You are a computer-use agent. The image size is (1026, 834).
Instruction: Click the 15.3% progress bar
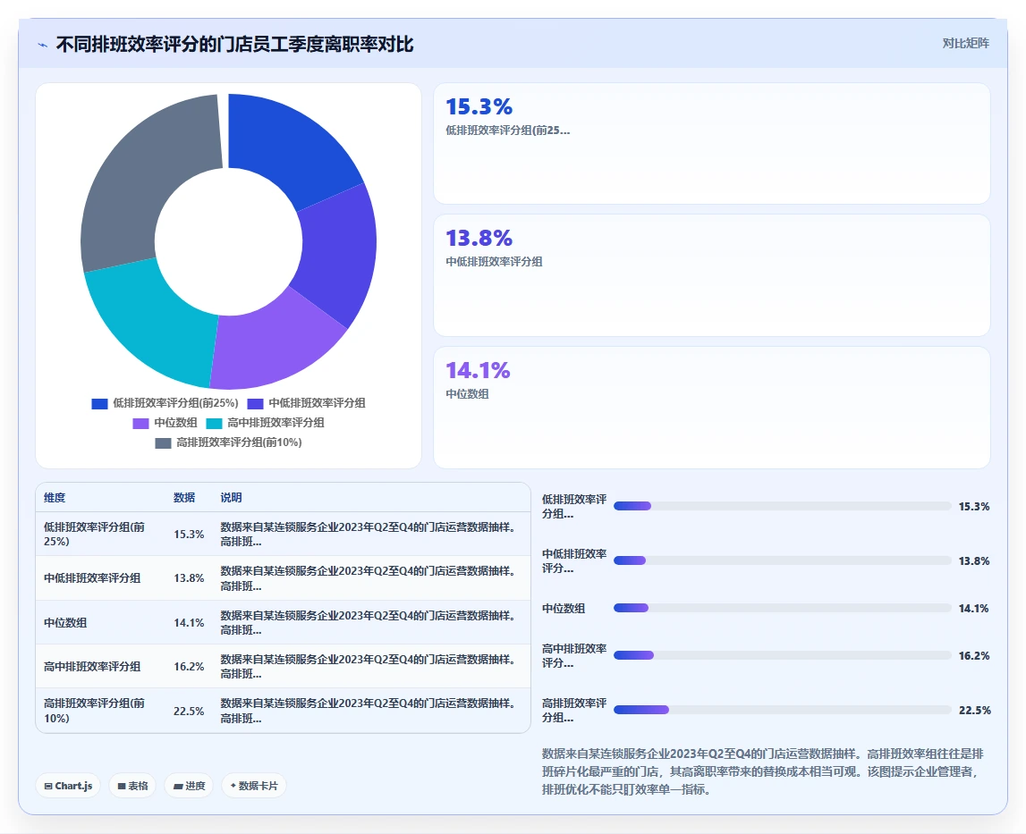pos(782,506)
